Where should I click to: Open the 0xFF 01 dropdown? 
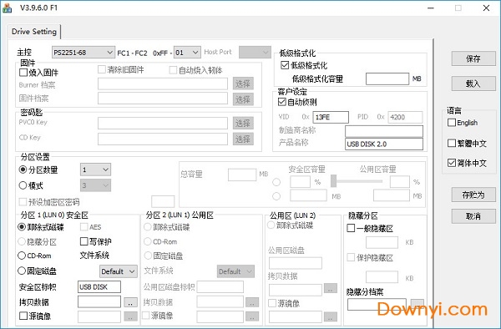click(187, 53)
